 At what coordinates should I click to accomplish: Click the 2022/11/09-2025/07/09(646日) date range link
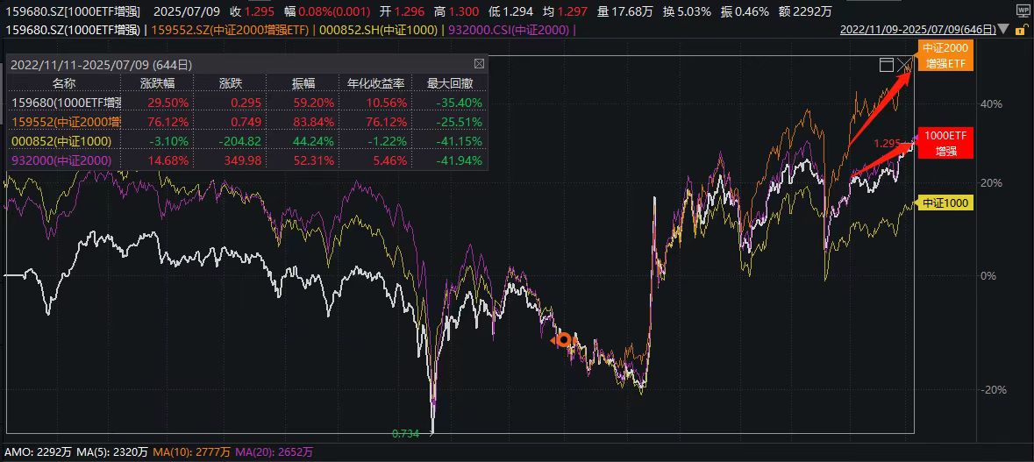click(918, 30)
